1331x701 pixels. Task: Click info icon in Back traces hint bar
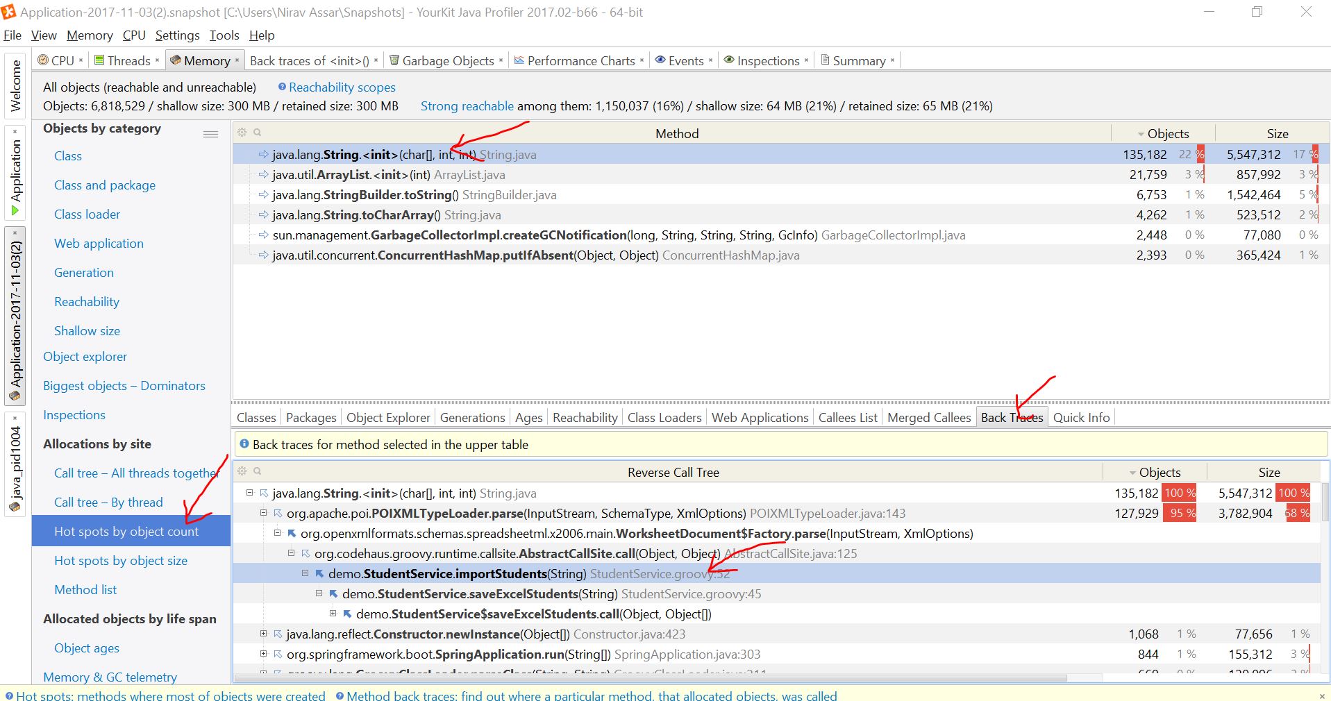click(244, 444)
